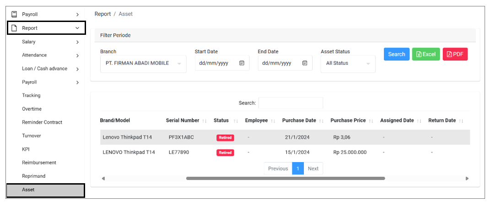Click the Retired badge for LE77890

(x=225, y=153)
